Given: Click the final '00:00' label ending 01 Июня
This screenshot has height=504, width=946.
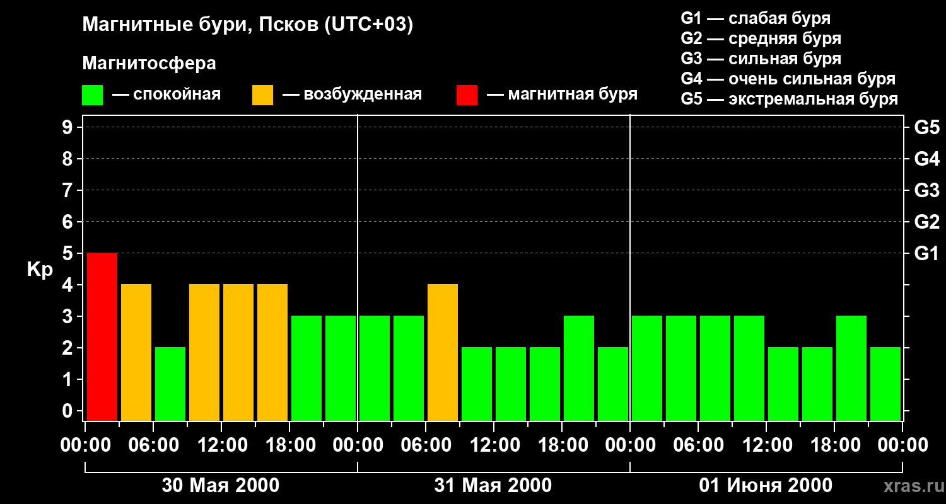Looking at the screenshot, I should pos(903,445).
